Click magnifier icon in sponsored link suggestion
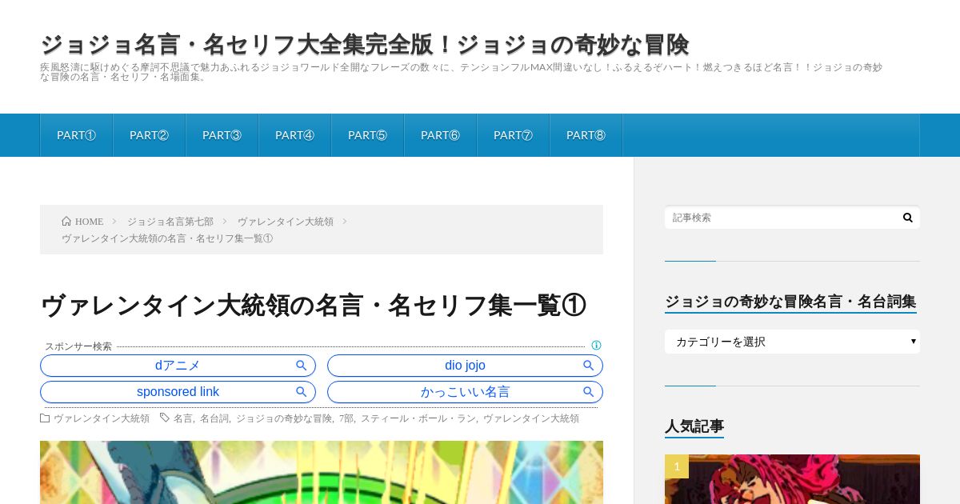Screen dimensions: 960x504 click(302, 392)
